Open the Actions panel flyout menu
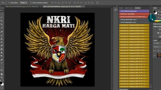 (x=150, y=8)
